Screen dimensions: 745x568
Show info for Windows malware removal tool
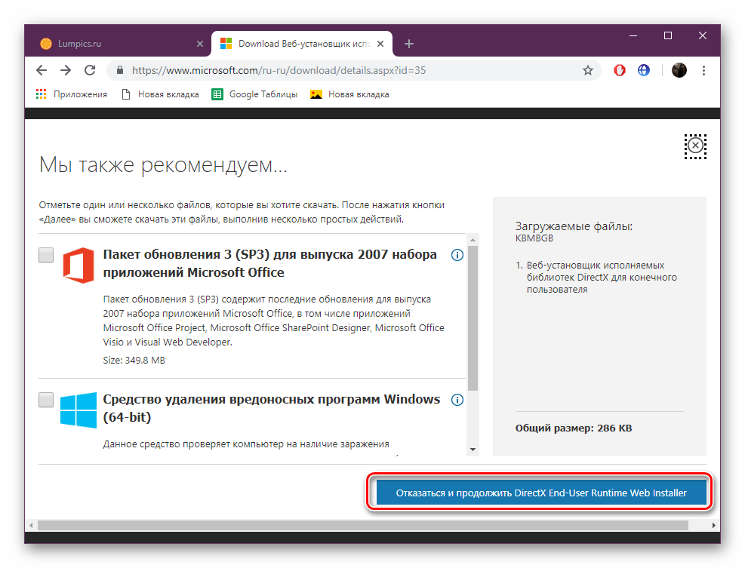[457, 400]
